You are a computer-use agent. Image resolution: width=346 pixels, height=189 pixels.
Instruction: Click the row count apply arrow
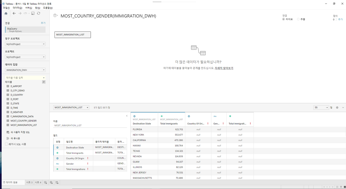(x=327, y=108)
